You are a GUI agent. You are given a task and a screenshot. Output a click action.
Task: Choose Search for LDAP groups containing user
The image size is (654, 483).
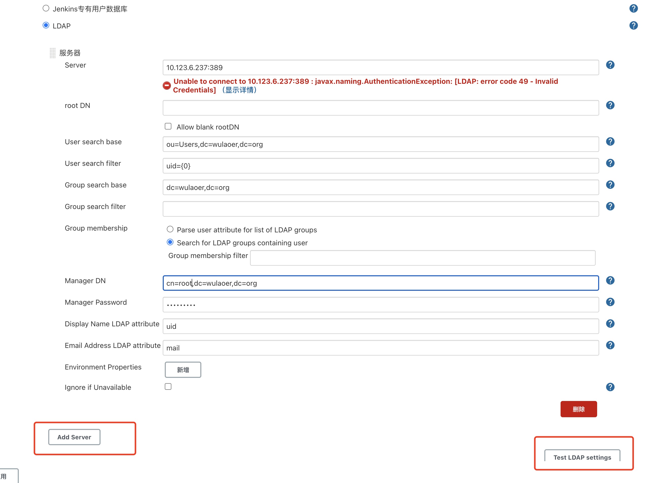tap(170, 242)
